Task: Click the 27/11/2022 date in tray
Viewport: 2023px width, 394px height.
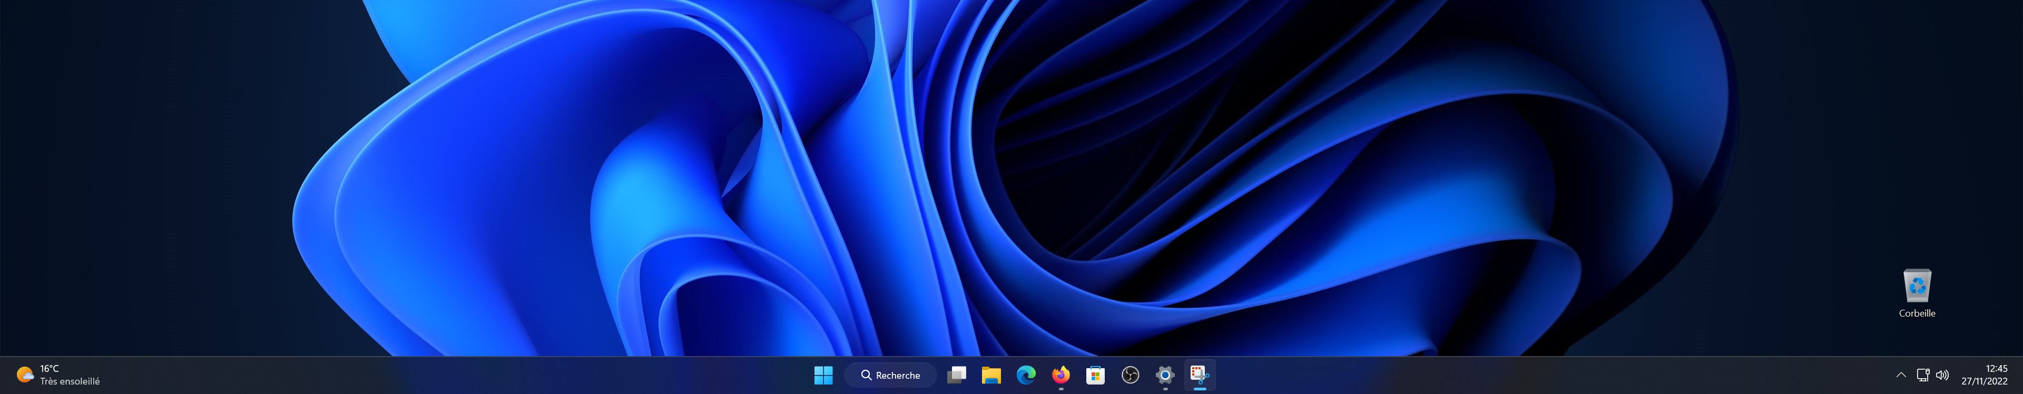Action: (1983, 381)
